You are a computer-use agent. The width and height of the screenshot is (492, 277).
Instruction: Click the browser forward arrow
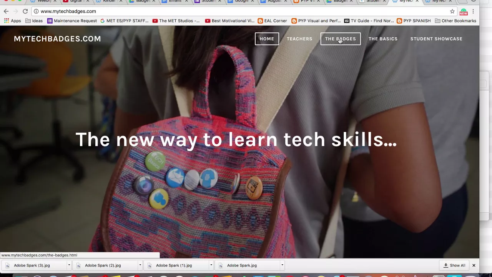tap(15, 12)
